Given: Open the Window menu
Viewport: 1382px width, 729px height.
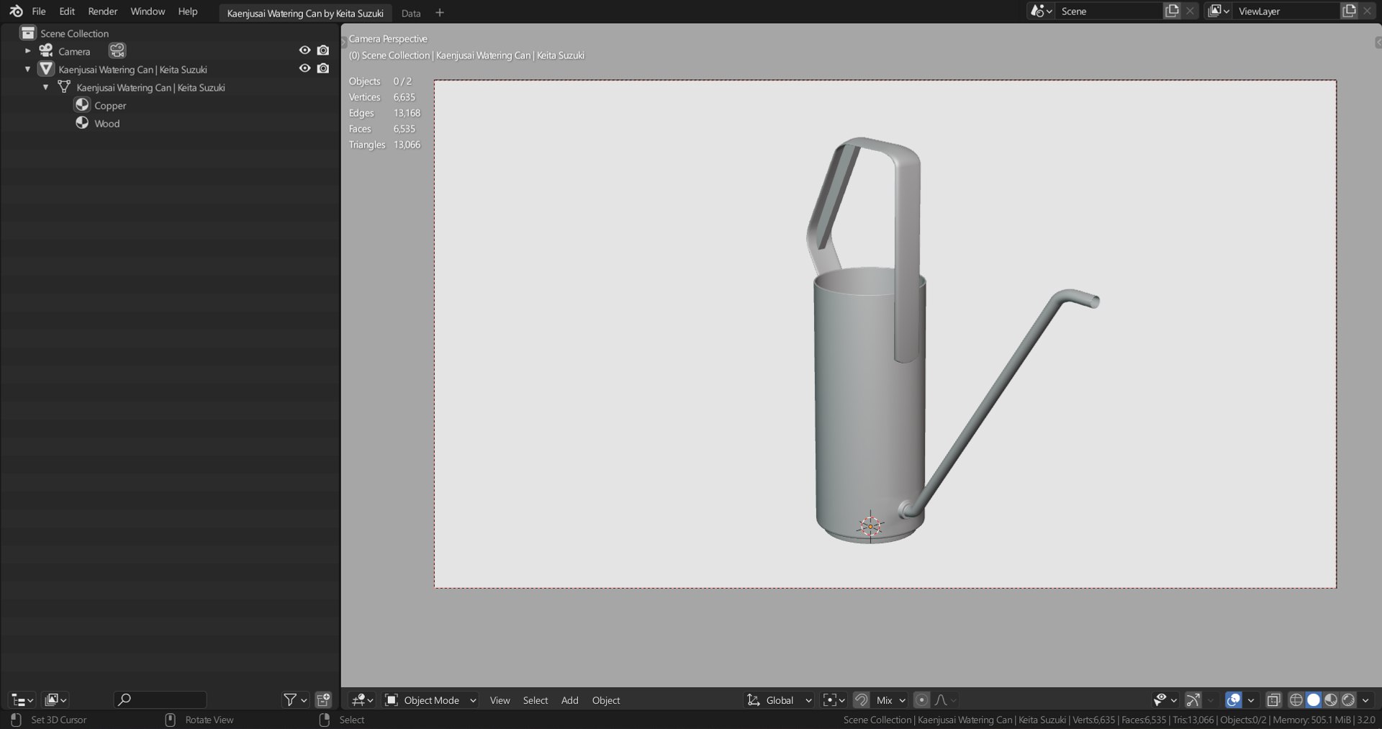Looking at the screenshot, I should [148, 12].
